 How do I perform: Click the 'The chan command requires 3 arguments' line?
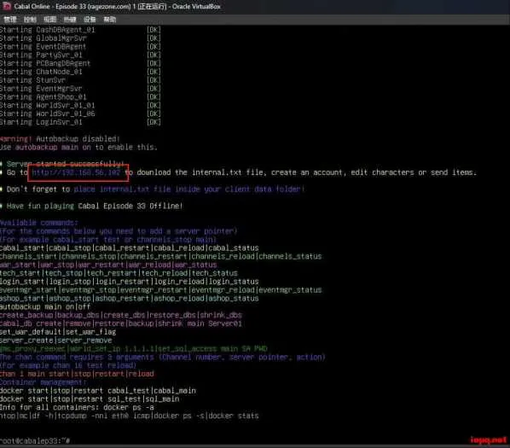(162, 358)
